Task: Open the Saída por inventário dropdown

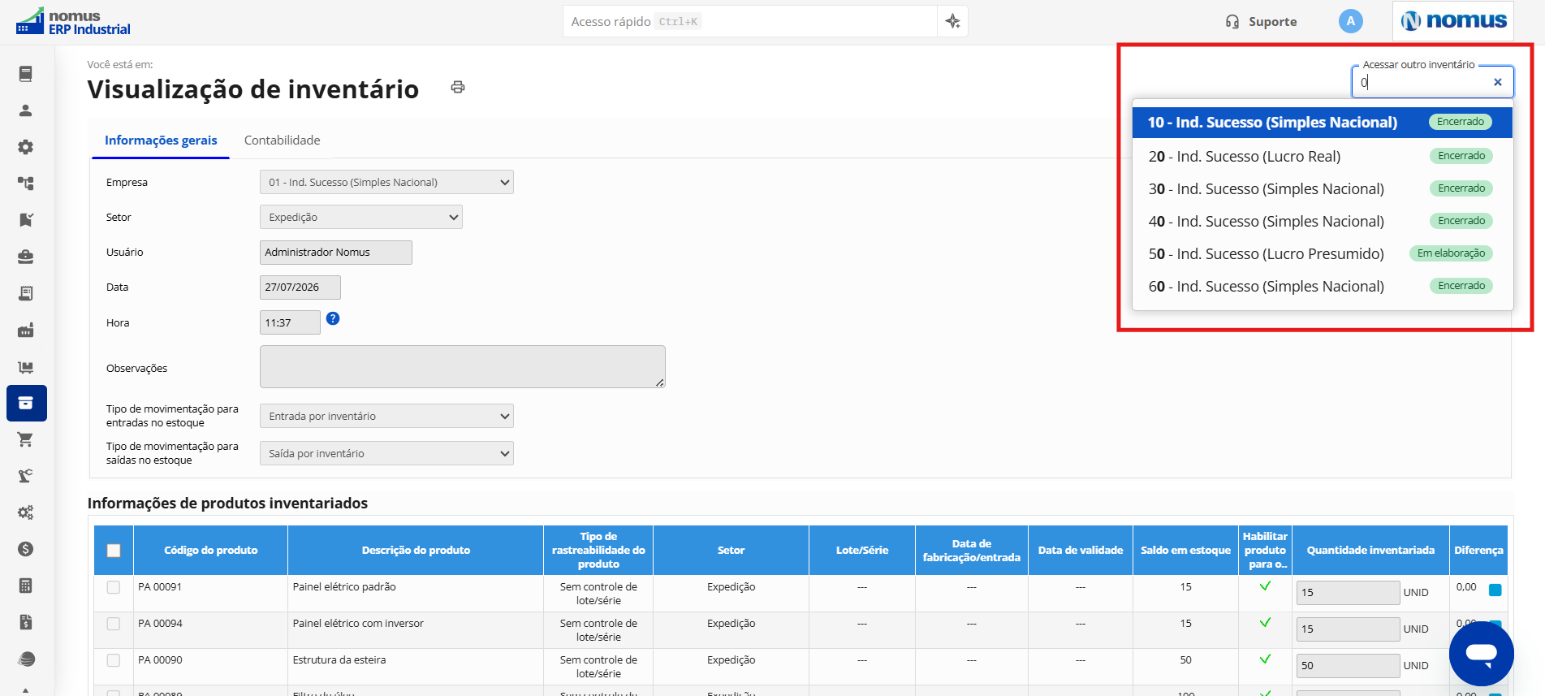Action: tap(386, 453)
